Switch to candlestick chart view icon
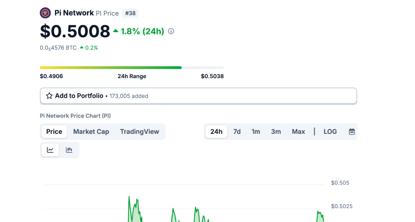The image size is (415, 222). pyautogui.click(x=69, y=150)
